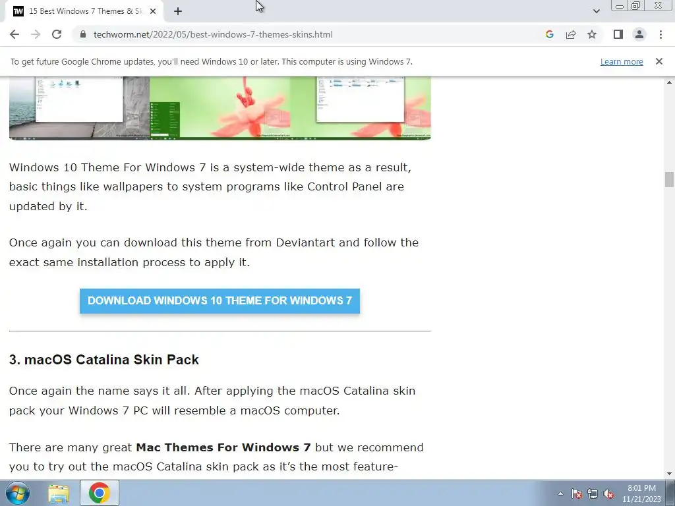
Task: Close the '15 Best Windows 7 Themes' tab
Action: click(153, 11)
